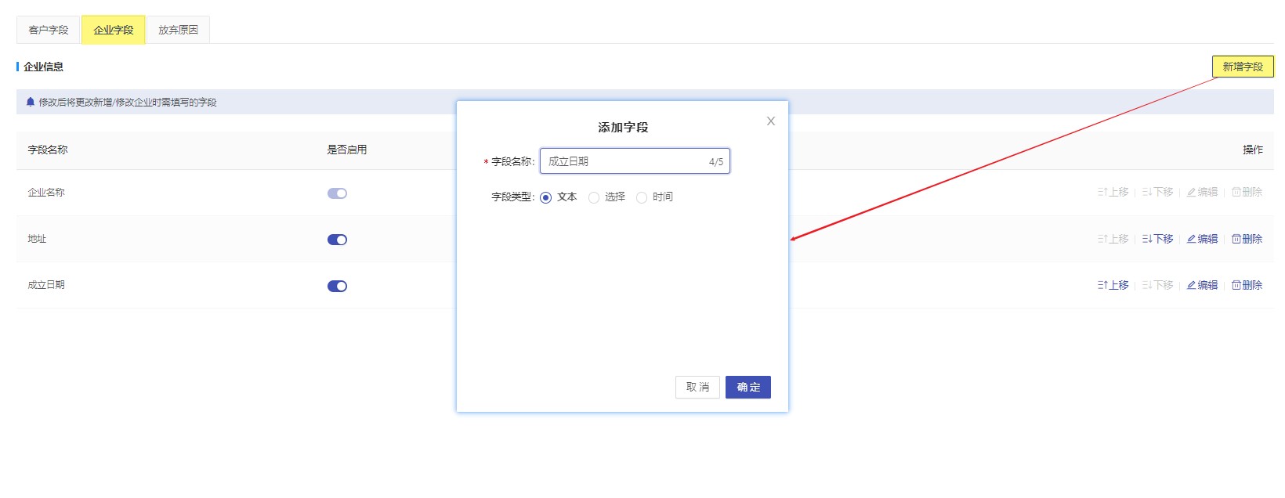
Task: Confirm with the 确定 button
Action: click(x=748, y=387)
